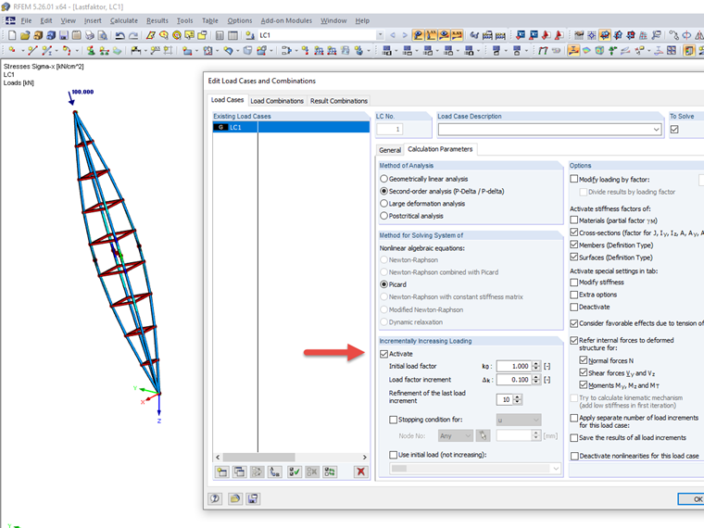
Task: Enable the Stopping condition for checkbox
Action: coord(394,420)
